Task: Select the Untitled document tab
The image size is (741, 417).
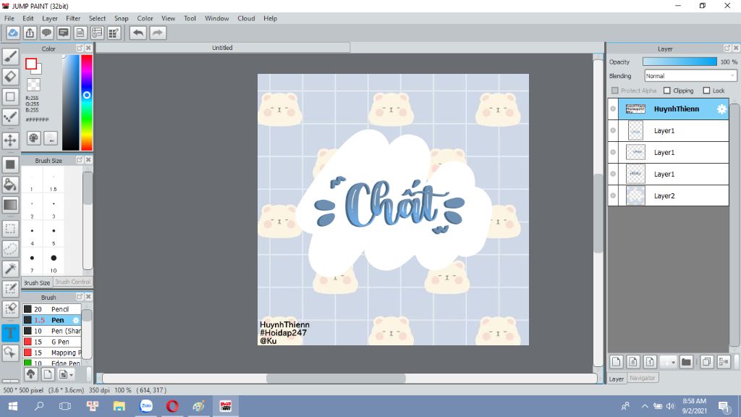Action: pos(223,48)
